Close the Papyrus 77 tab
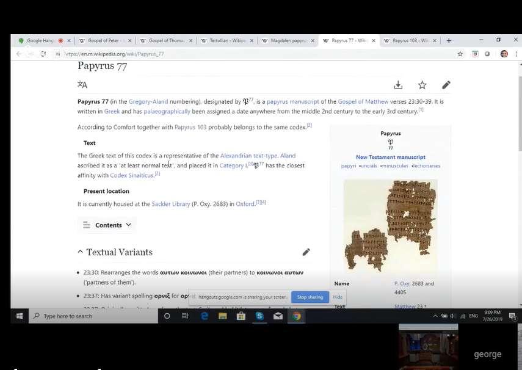The width and height of the screenshot is (522, 370). click(x=374, y=41)
